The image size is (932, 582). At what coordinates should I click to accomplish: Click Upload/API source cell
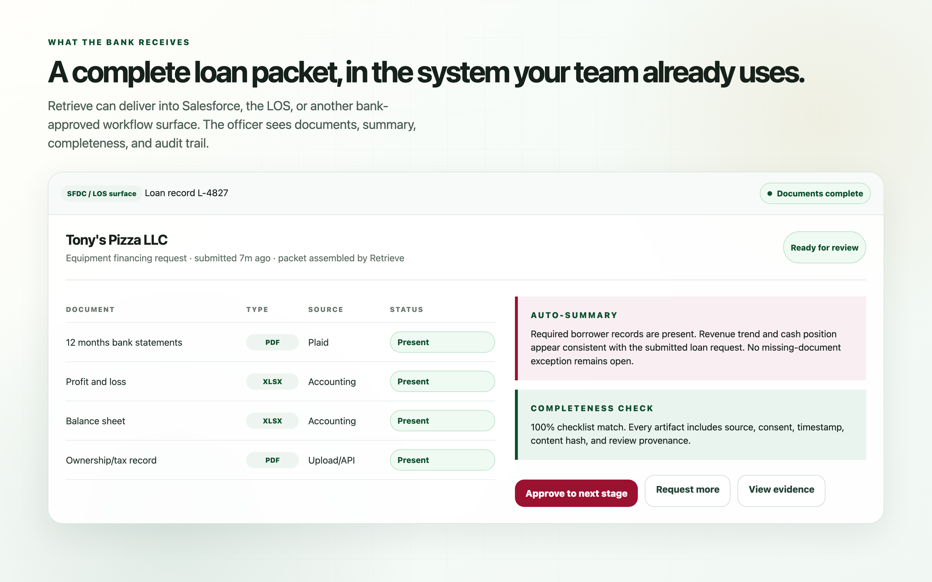click(x=332, y=460)
